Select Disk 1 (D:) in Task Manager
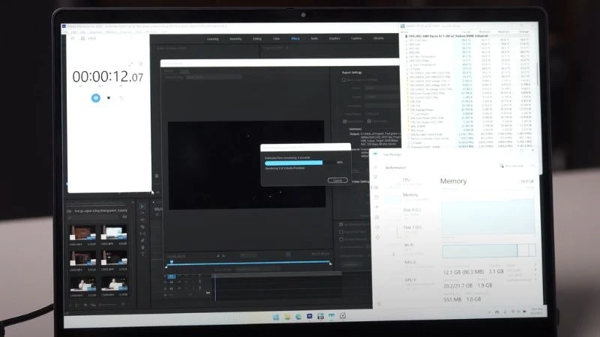The image size is (600, 337). tap(412, 229)
